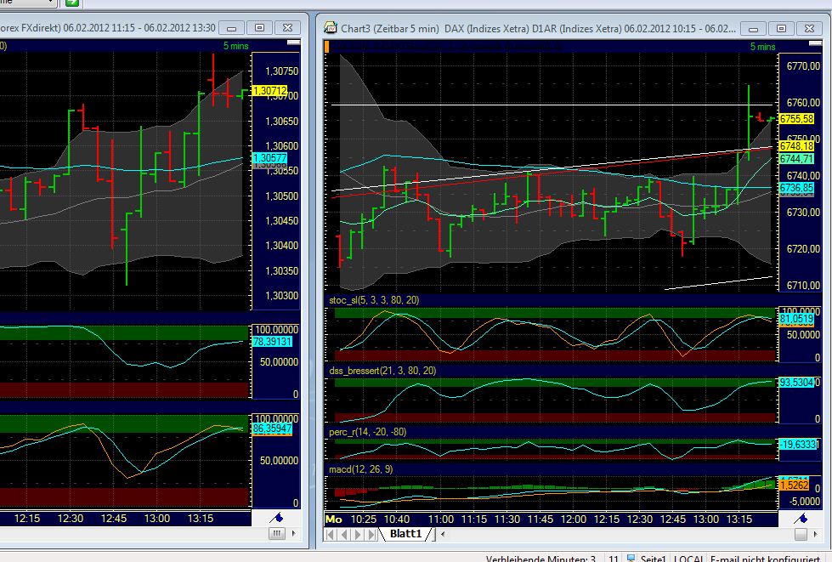Image resolution: width=832 pixels, height=562 pixels.
Task: Click white handle at top-right of DAX chart
Action: (x=815, y=43)
